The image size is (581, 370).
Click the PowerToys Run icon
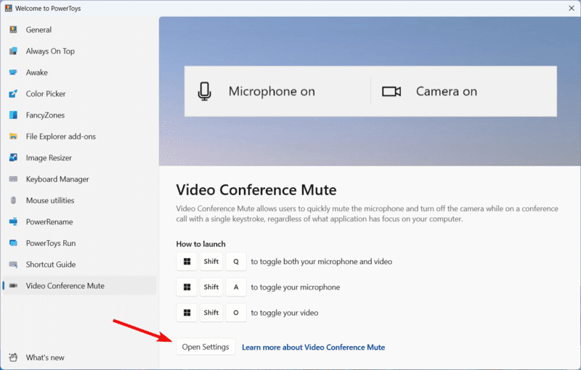13,243
